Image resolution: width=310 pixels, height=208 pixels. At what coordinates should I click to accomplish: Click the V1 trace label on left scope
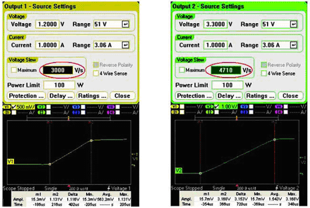[x=10, y=162]
